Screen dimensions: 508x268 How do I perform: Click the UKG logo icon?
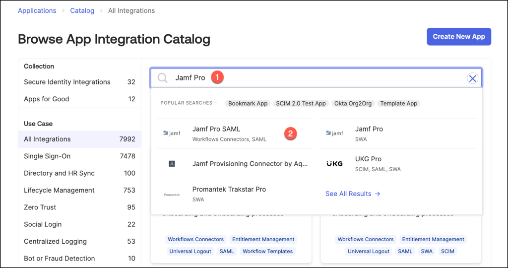334,164
